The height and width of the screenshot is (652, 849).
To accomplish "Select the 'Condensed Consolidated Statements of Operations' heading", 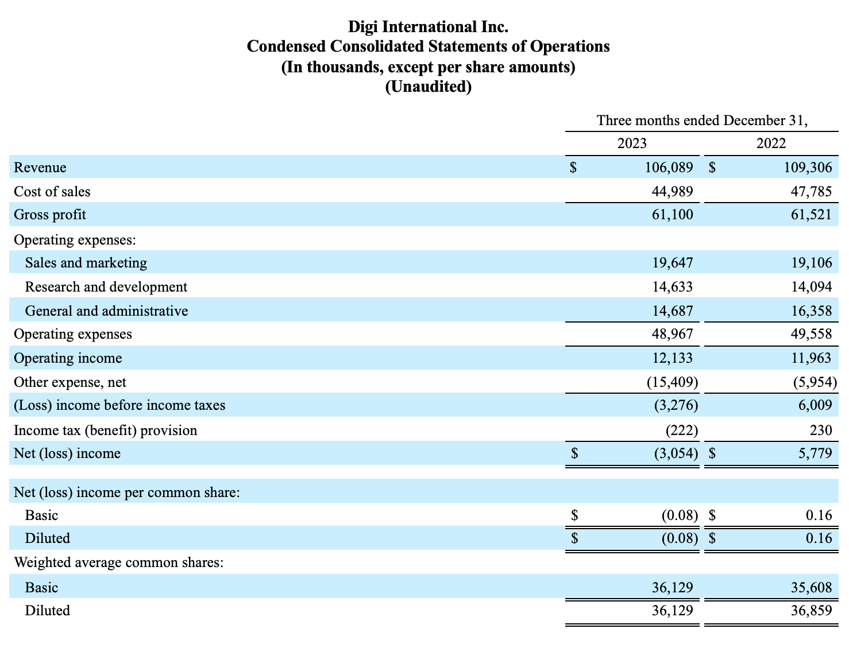I will (428, 46).
